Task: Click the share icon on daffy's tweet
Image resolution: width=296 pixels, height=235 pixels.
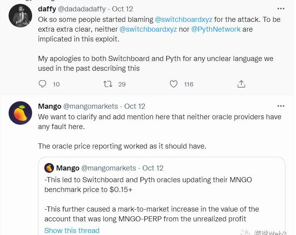Action: [x=241, y=84]
